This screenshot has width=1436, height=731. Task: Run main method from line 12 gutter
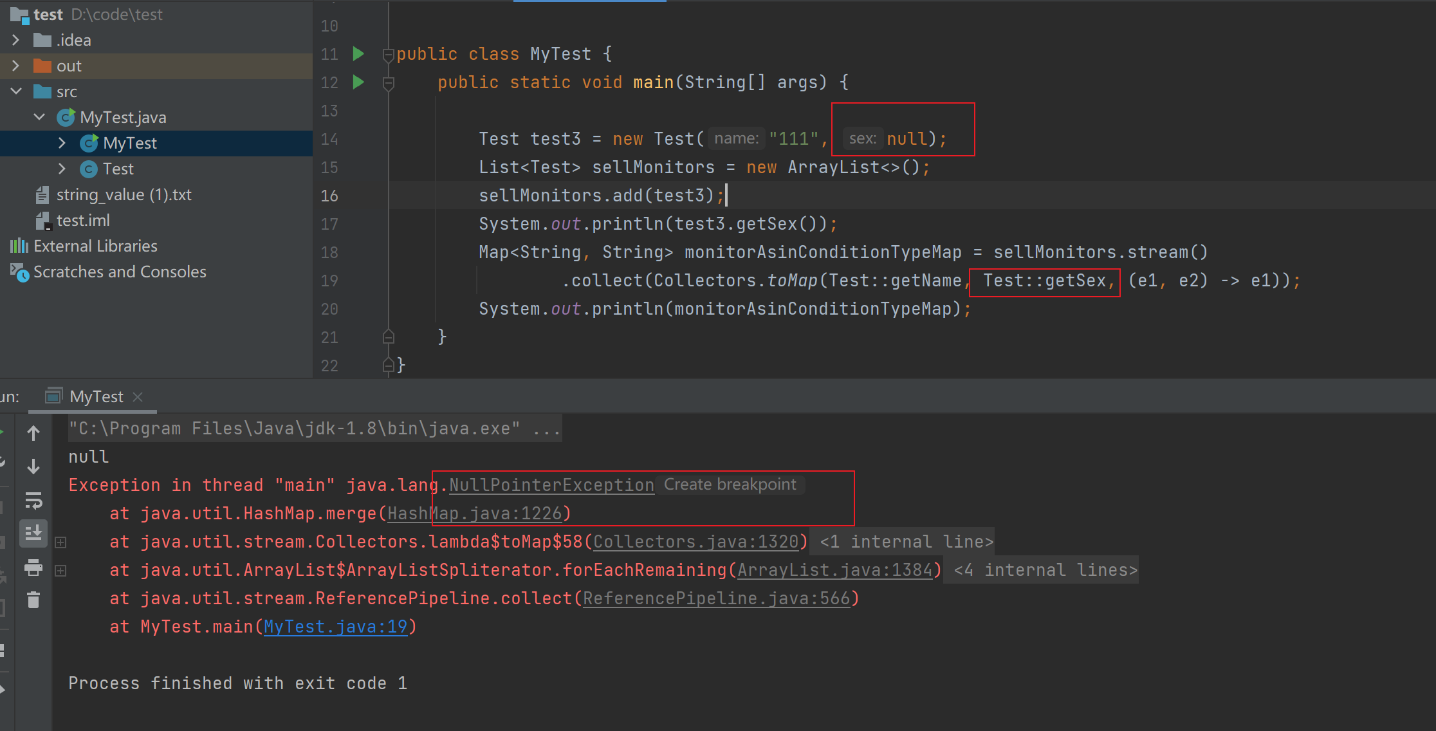[358, 82]
